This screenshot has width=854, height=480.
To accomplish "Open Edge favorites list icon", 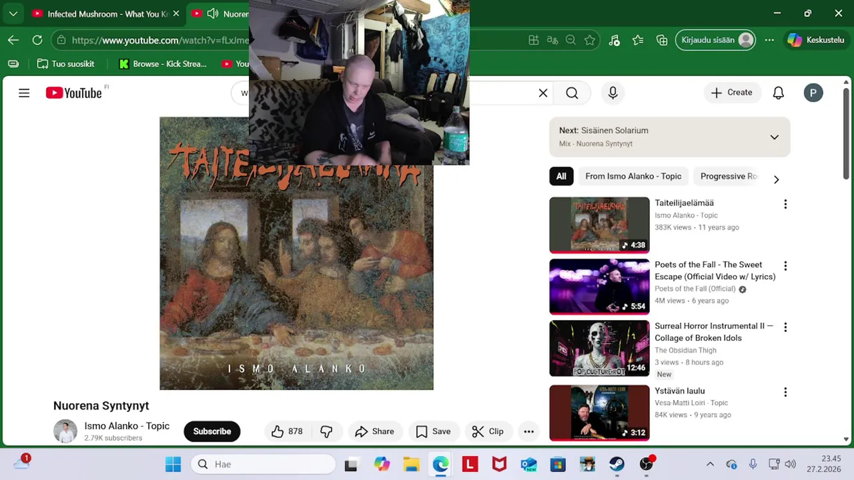I will [638, 40].
